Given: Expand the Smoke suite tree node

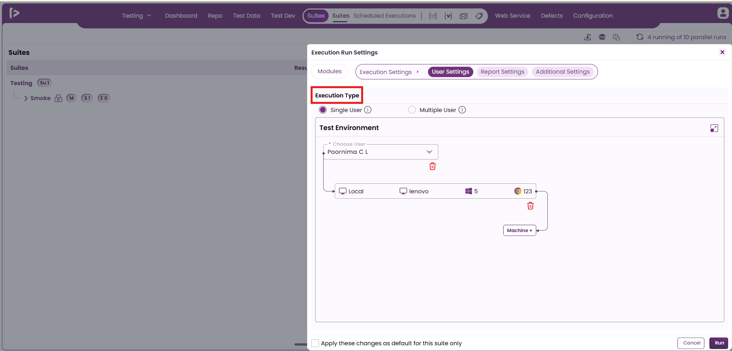Looking at the screenshot, I should click(26, 98).
